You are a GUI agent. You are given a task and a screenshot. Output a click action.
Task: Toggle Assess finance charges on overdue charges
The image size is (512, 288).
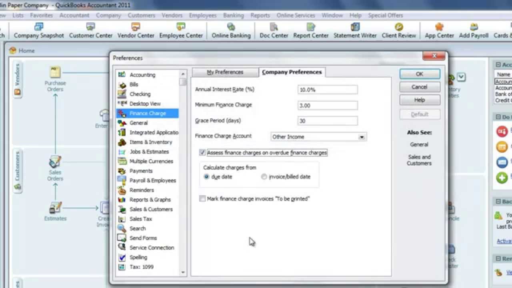point(202,152)
